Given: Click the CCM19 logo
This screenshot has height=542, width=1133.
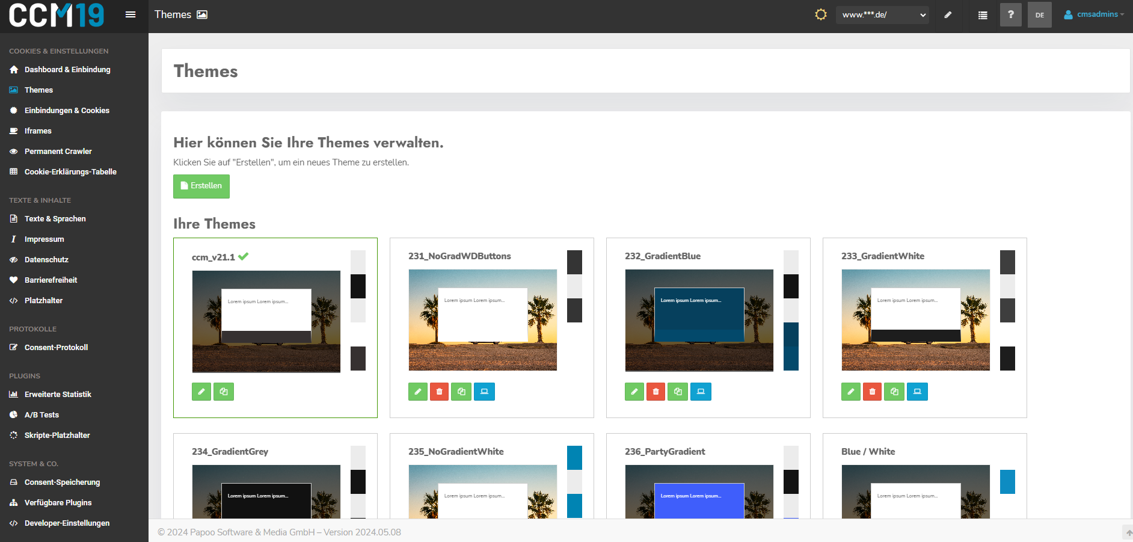Looking at the screenshot, I should [57, 15].
